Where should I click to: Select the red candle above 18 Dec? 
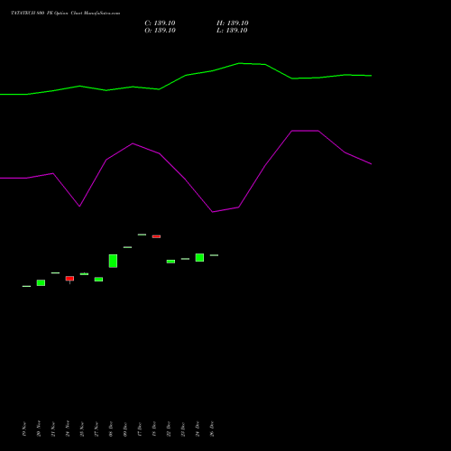[x=156, y=236]
